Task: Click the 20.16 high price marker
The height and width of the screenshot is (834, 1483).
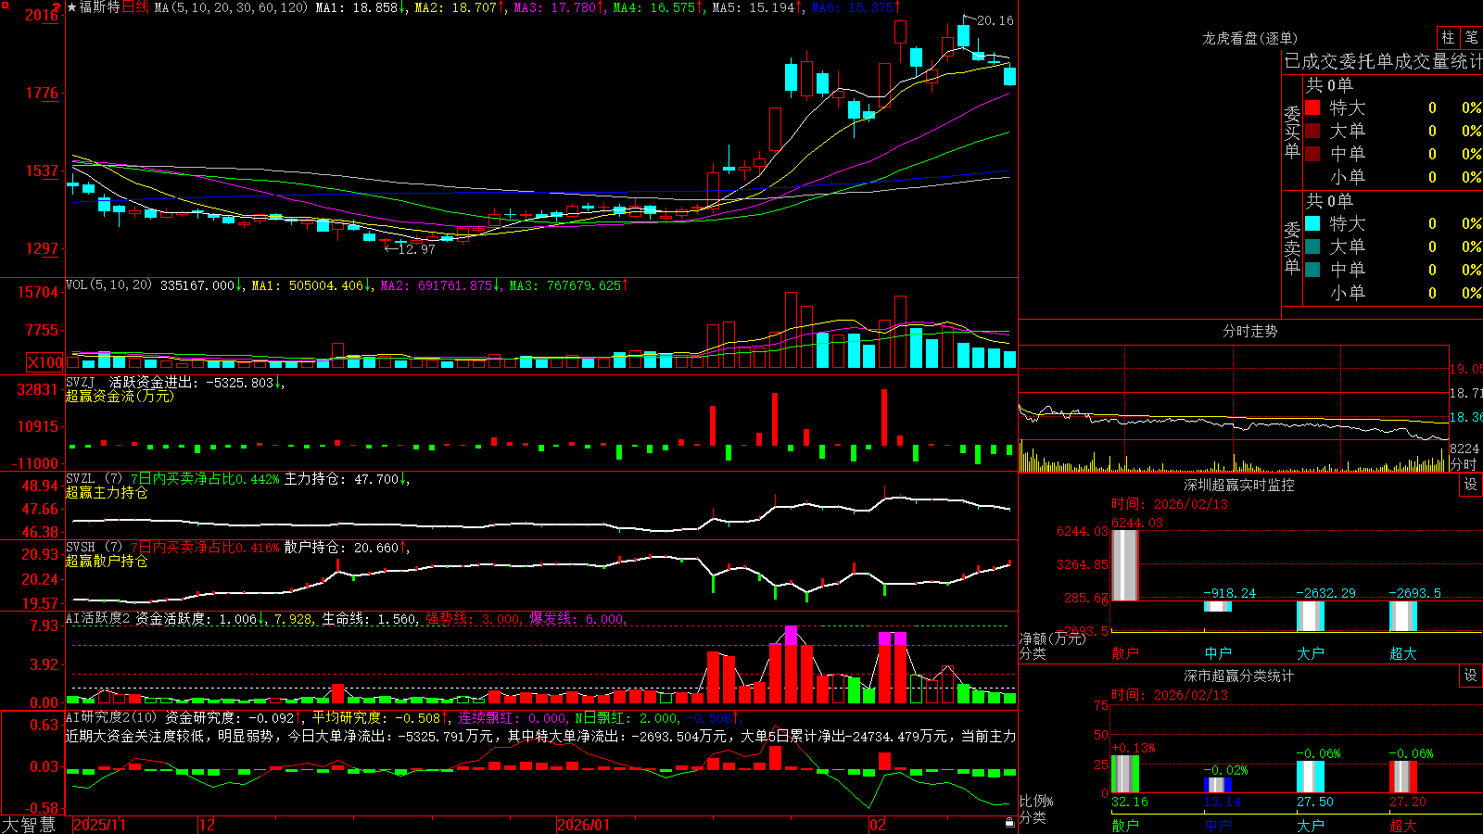Action: 995,20
